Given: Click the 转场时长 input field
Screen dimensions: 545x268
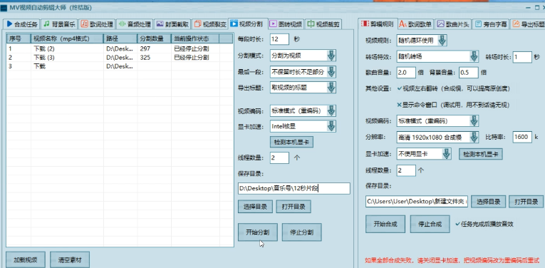Looking at the screenshot, I should [x=522, y=57].
